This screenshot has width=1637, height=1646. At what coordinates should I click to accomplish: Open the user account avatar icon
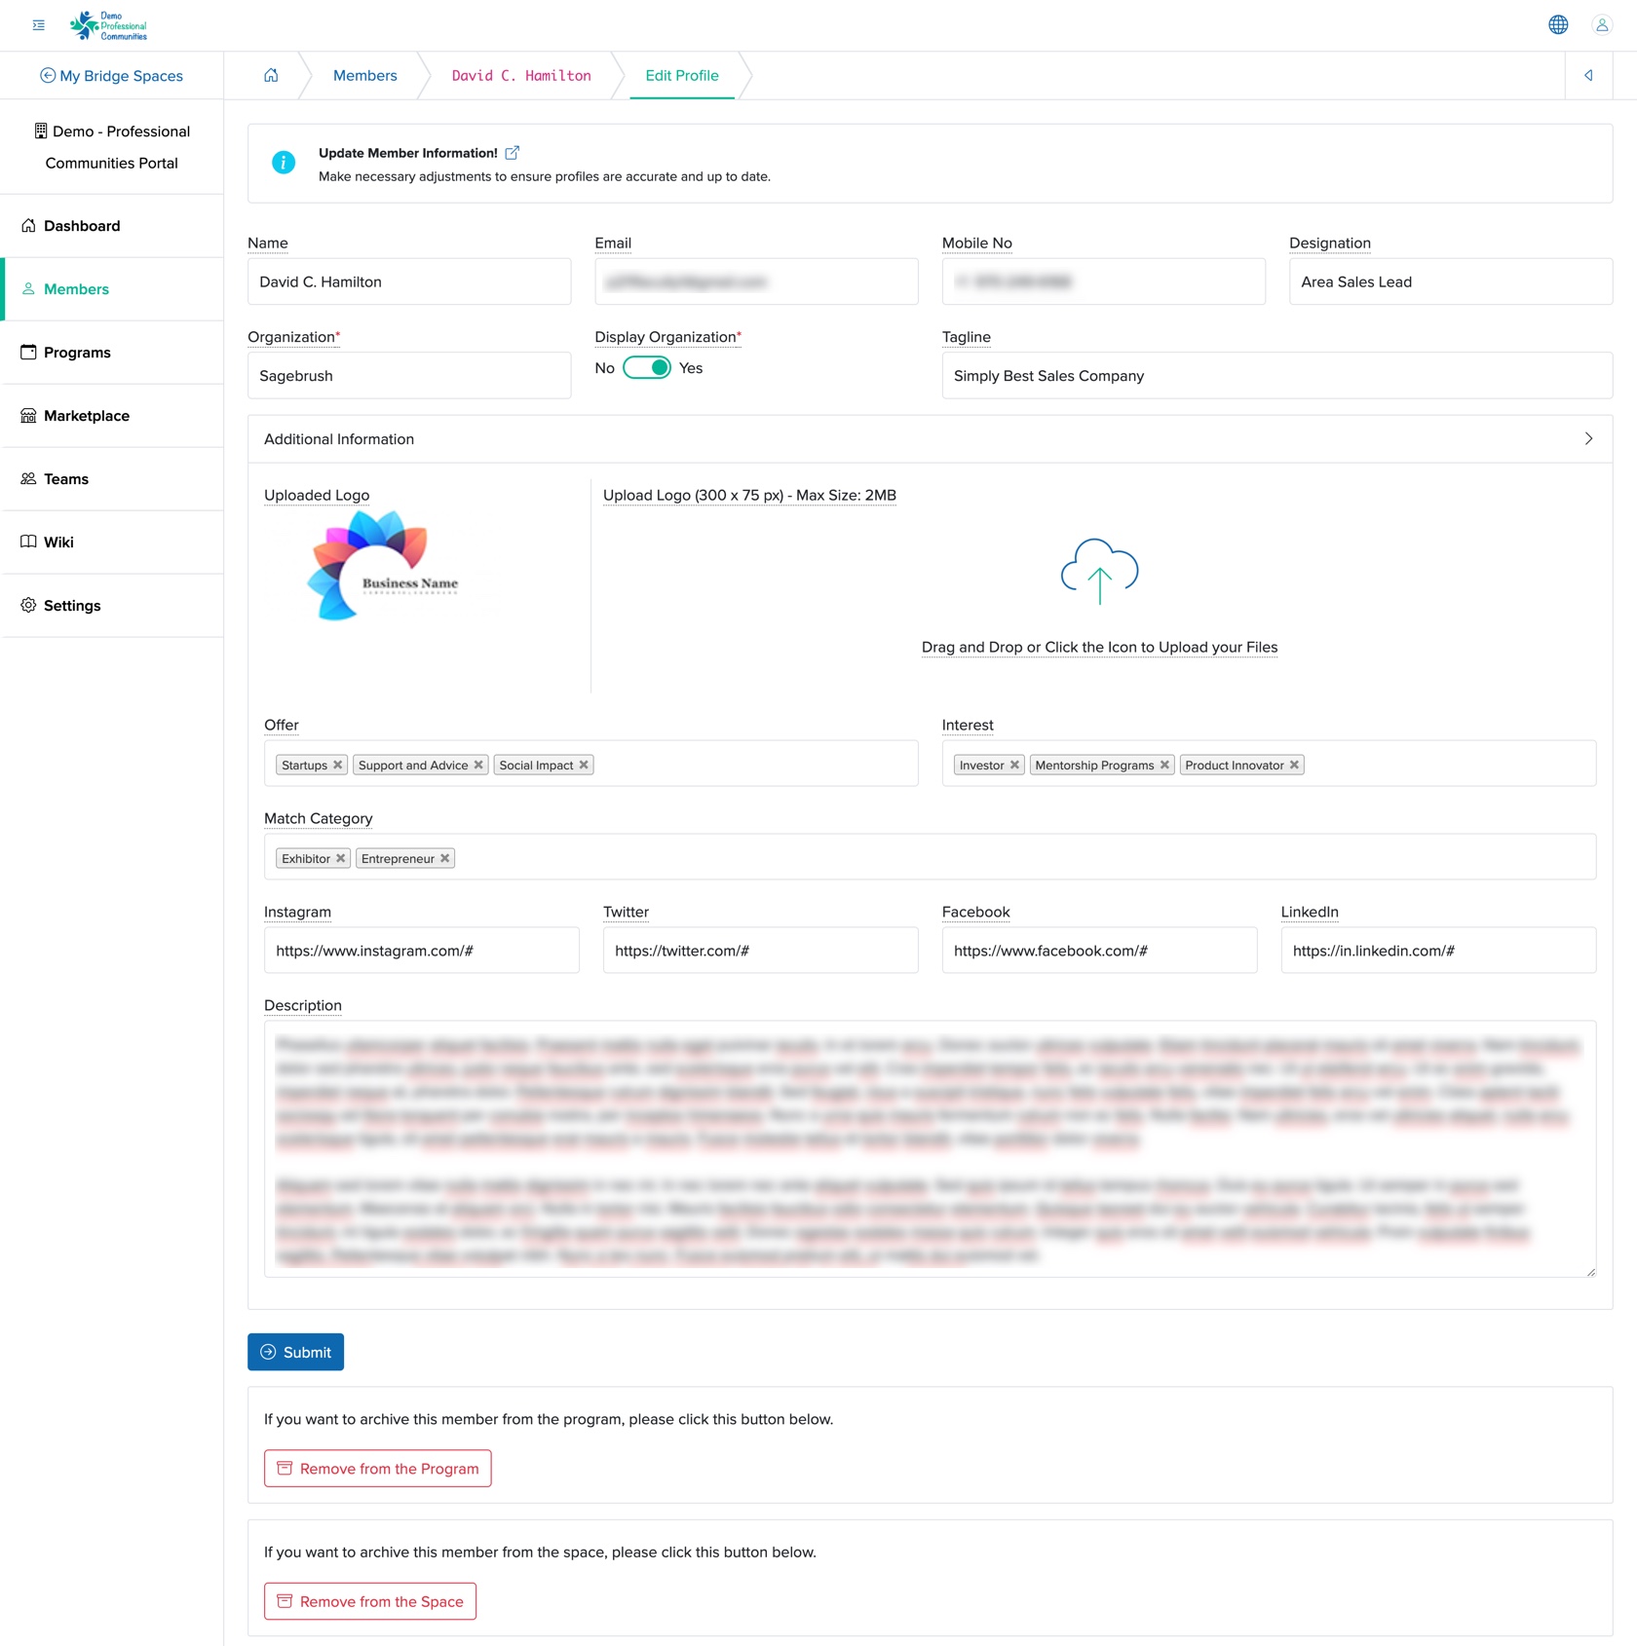[1602, 25]
